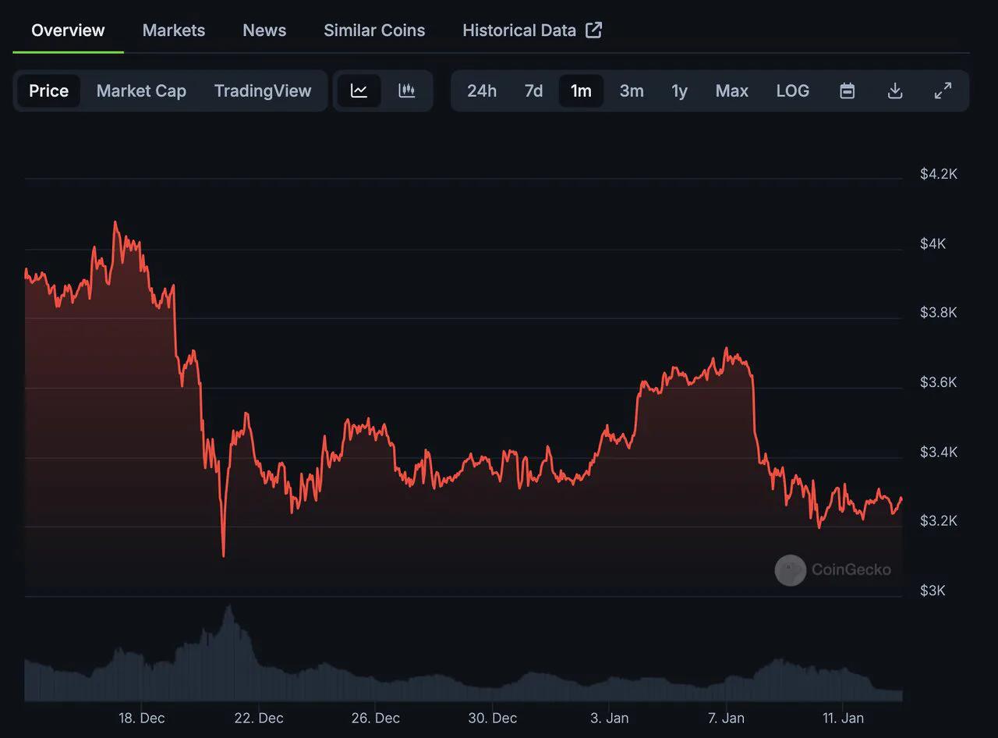
Task: Click the $3.2K price axis label
Action: point(939,520)
